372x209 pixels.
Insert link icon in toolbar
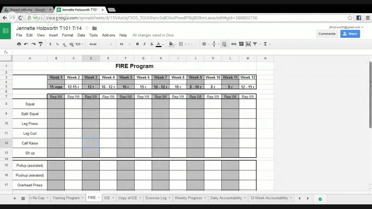point(234,44)
